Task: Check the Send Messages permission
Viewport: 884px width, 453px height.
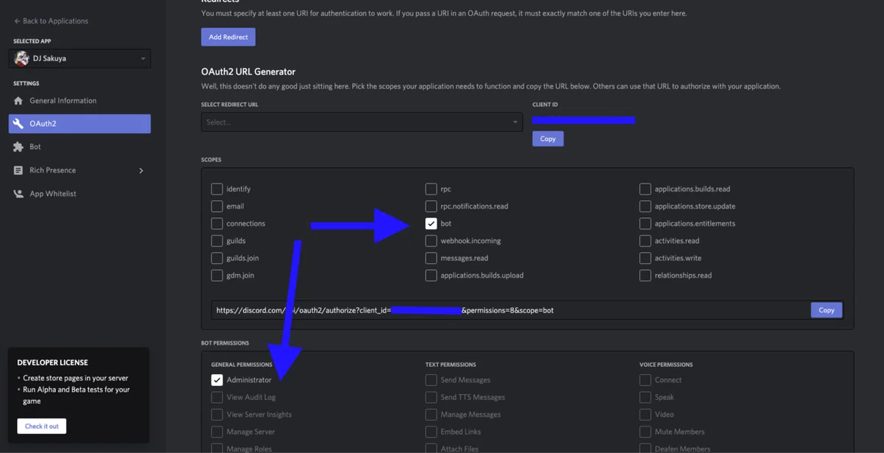Action: tap(431, 380)
